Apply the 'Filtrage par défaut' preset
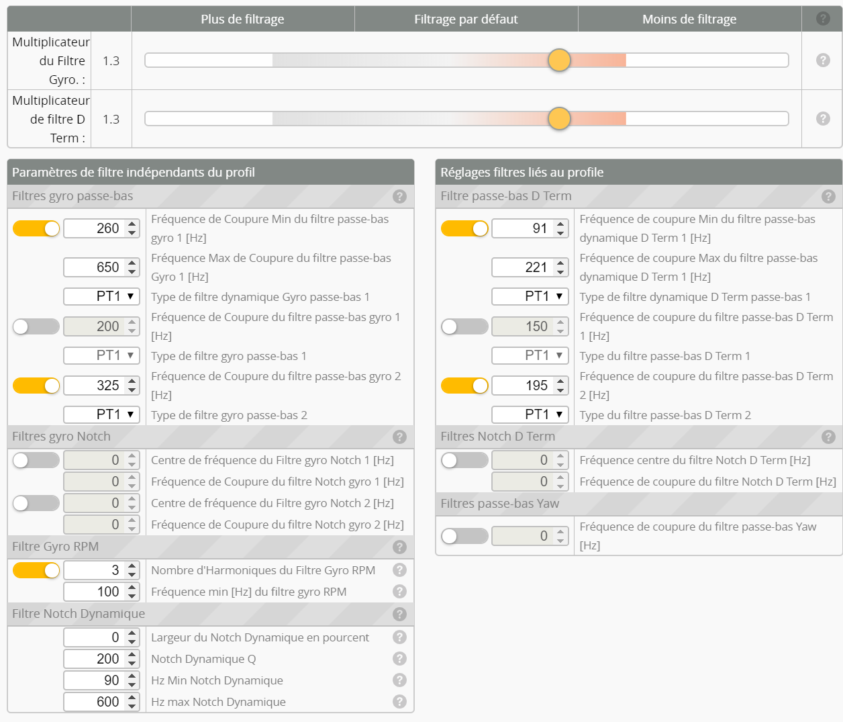The width and height of the screenshot is (843, 722). coord(466,18)
